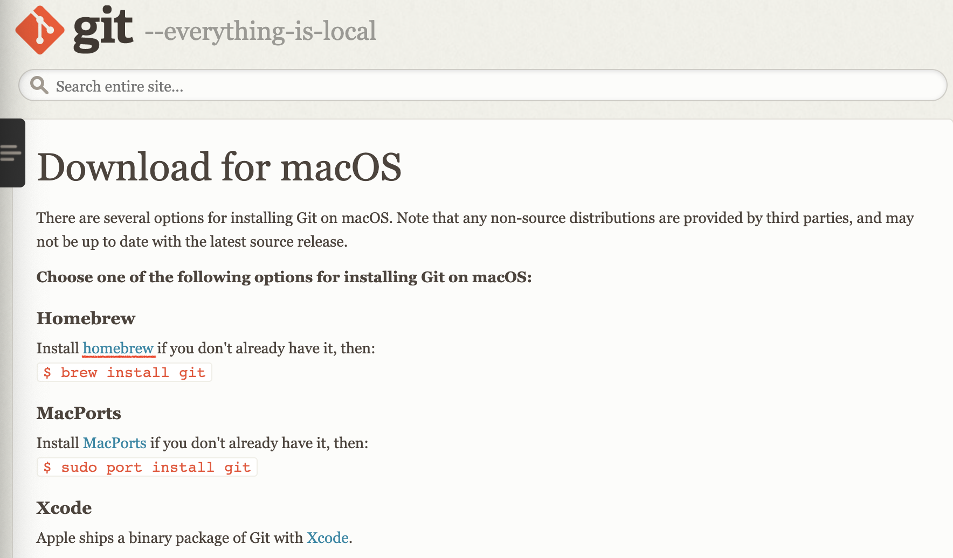Click the --everything-is-local tagline
Image resolution: width=953 pixels, height=558 pixels.
pyautogui.click(x=260, y=31)
